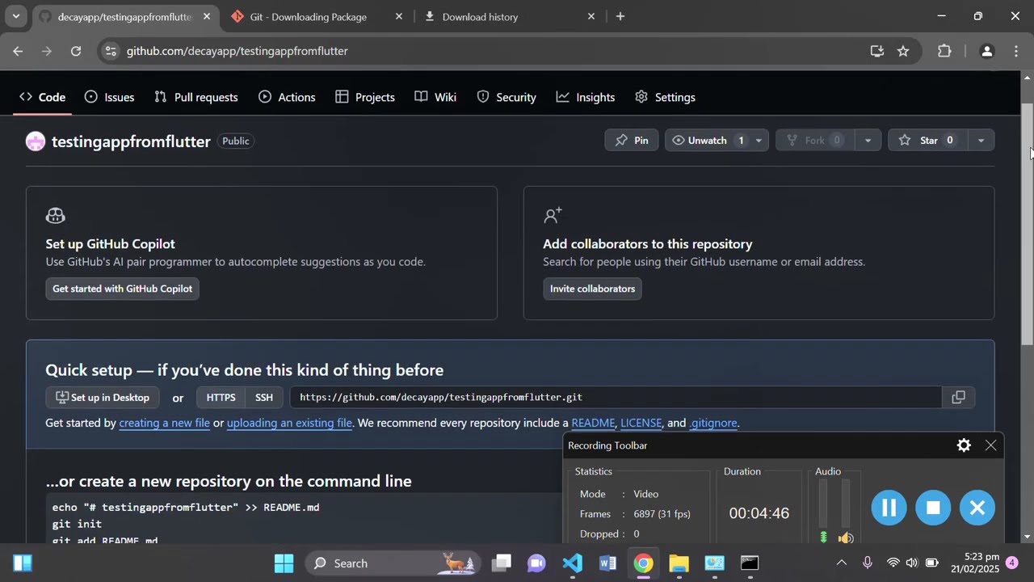Expand the Fork options dropdown

coord(868,141)
